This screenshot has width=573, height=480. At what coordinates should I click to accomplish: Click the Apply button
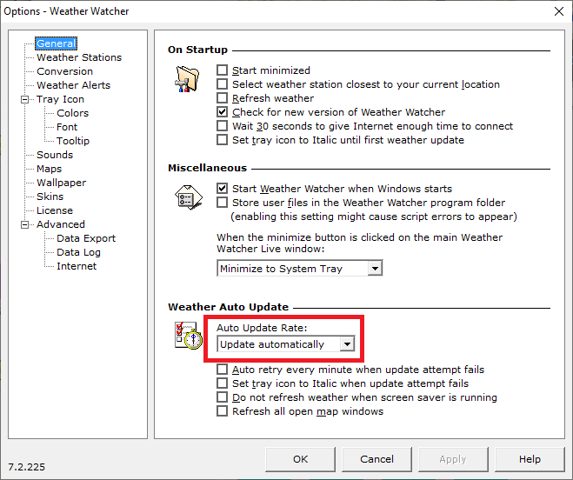[453, 459]
